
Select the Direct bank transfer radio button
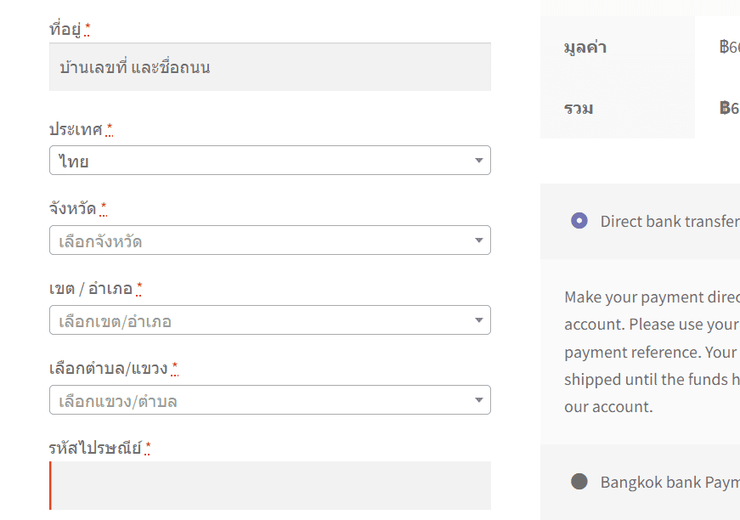pos(579,221)
